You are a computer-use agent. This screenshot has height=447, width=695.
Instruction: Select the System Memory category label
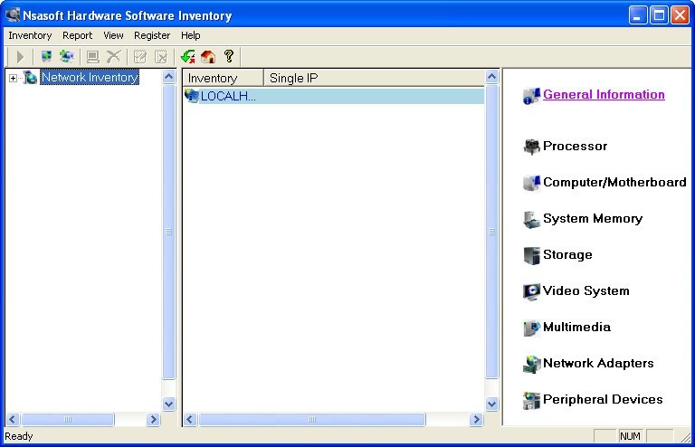coord(593,218)
